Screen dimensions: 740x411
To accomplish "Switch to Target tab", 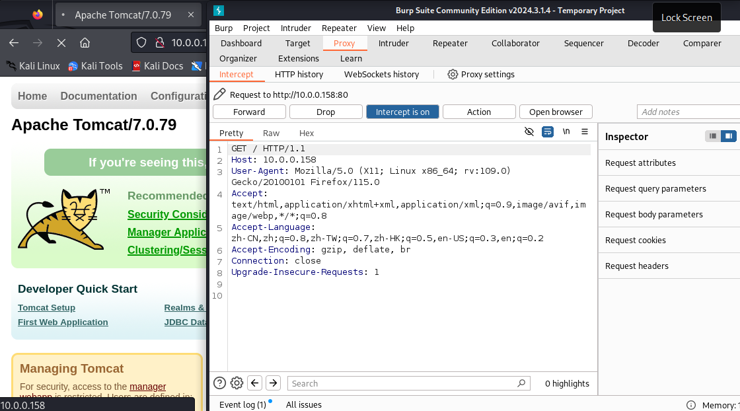I will 297,43.
